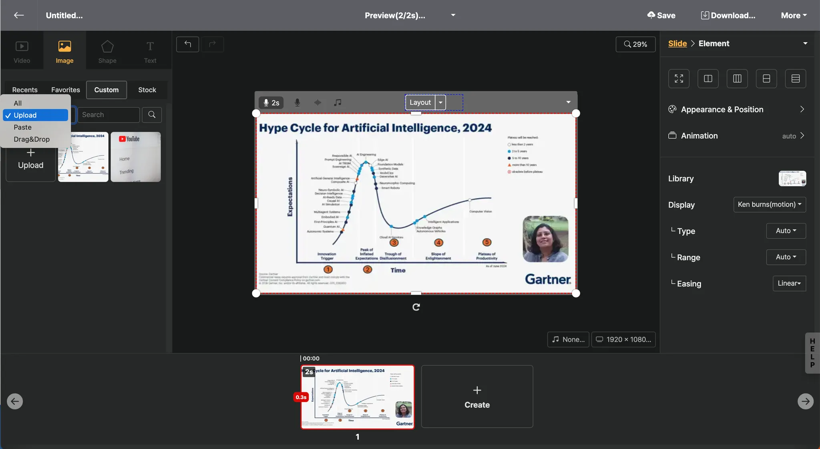Choose Upload in the source filter menu
The width and height of the screenshot is (820, 449).
tap(36, 115)
